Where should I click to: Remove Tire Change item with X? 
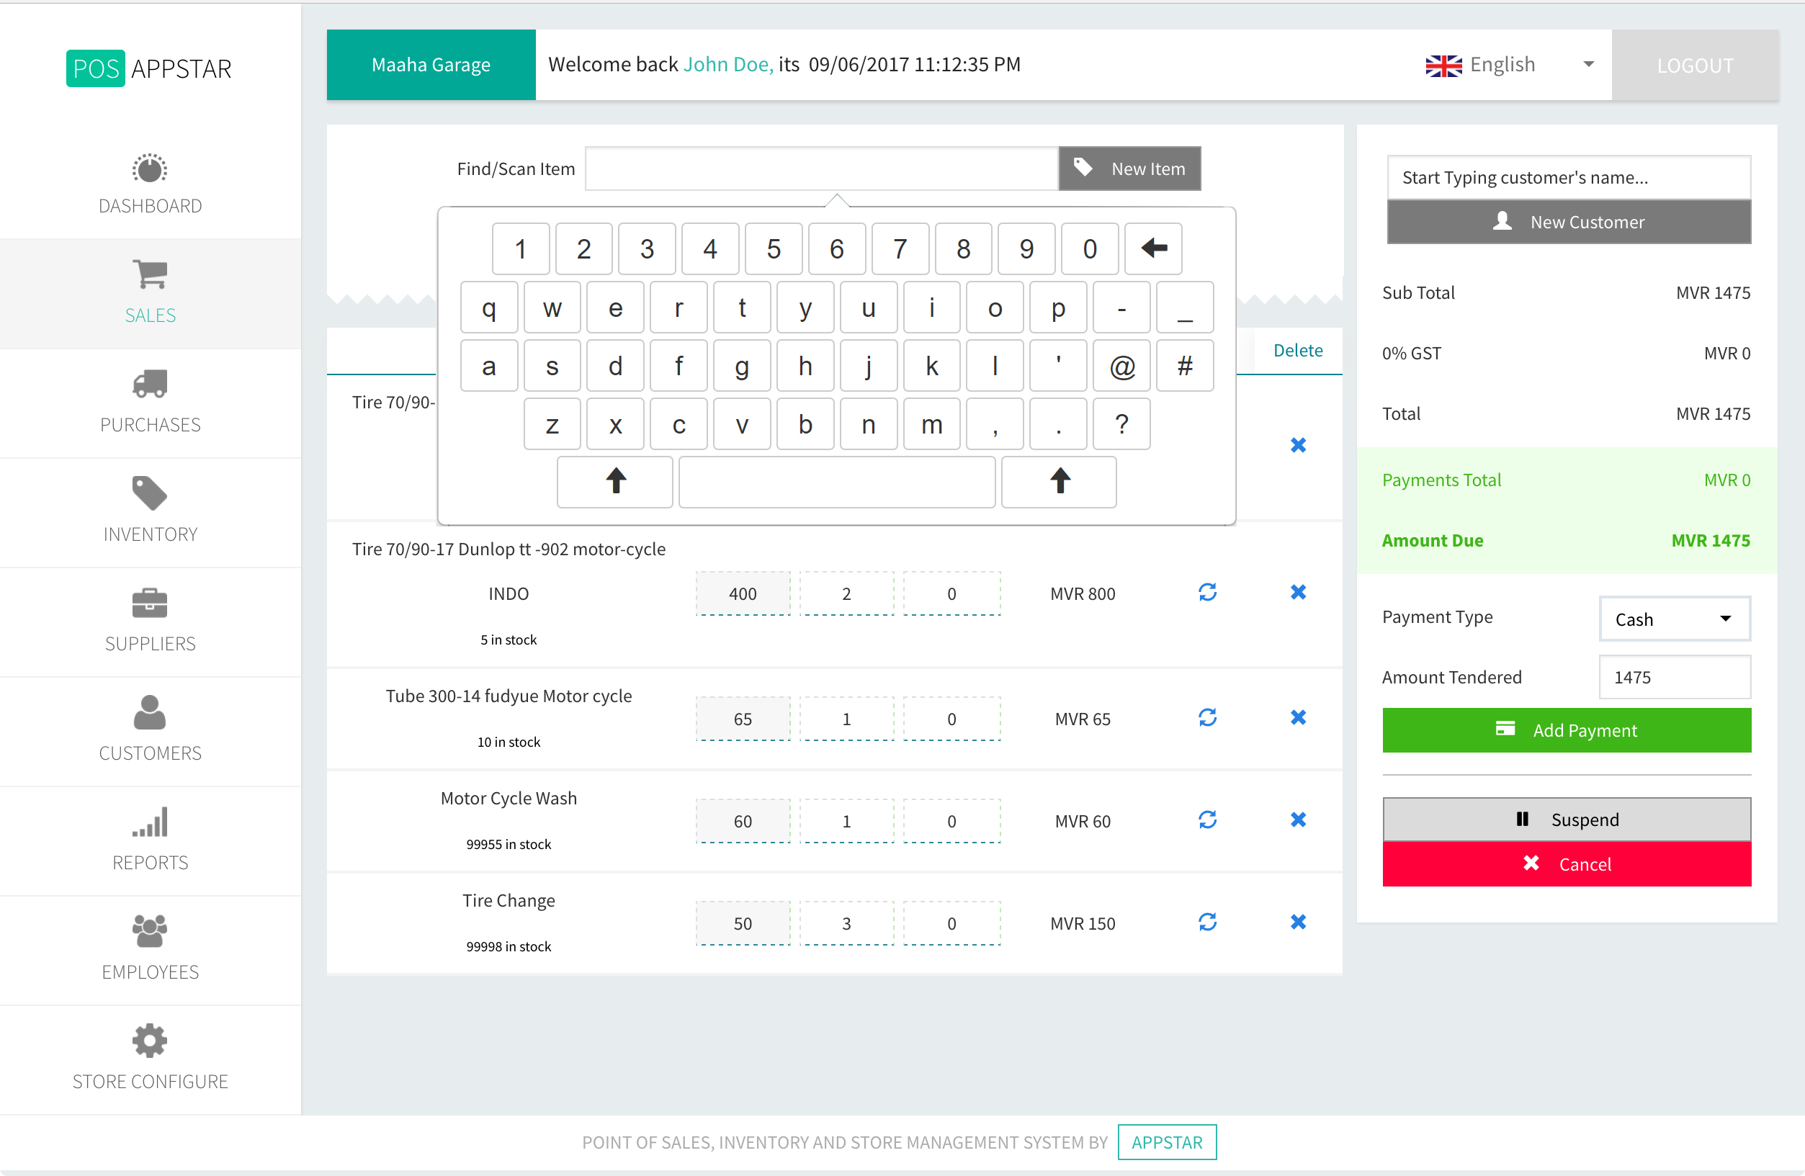pyautogui.click(x=1298, y=922)
